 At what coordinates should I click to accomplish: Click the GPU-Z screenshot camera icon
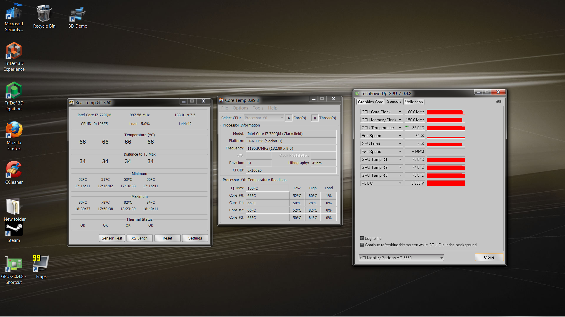pyautogui.click(x=499, y=102)
